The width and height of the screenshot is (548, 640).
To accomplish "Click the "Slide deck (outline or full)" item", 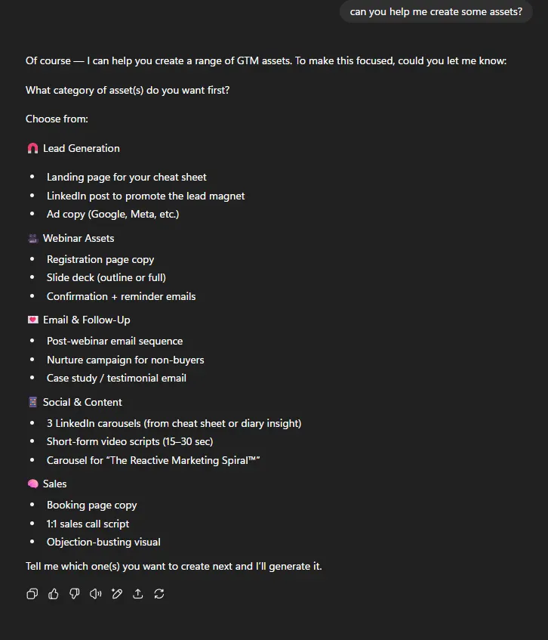I will coord(106,277).
